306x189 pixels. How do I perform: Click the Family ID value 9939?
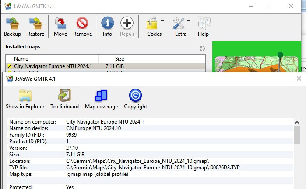[x=71, y=135]
